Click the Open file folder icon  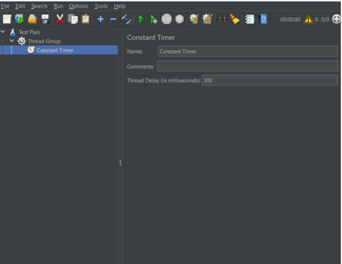pyautogui.click(x=32, y=19)
